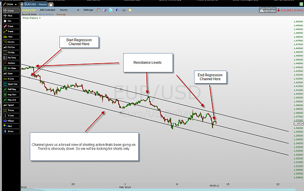Viewport: 304px width, 191px height.
Task: Select the Err Chan tool
Action: [x=11, y=68]
